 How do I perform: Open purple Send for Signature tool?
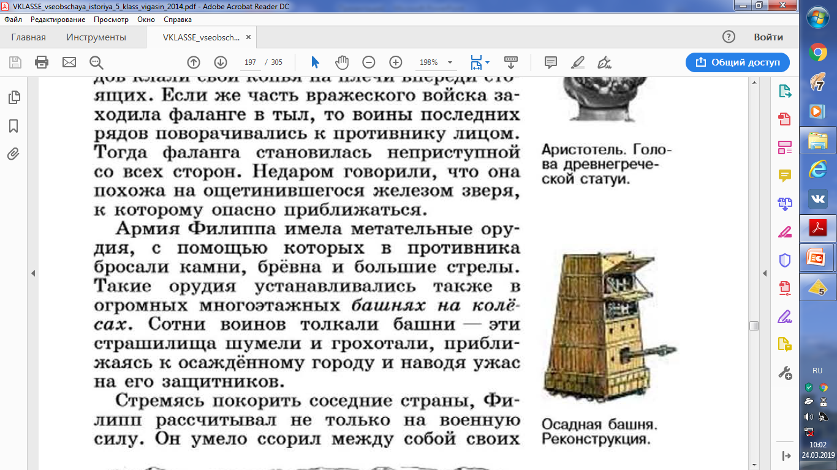tap(785, 316)
